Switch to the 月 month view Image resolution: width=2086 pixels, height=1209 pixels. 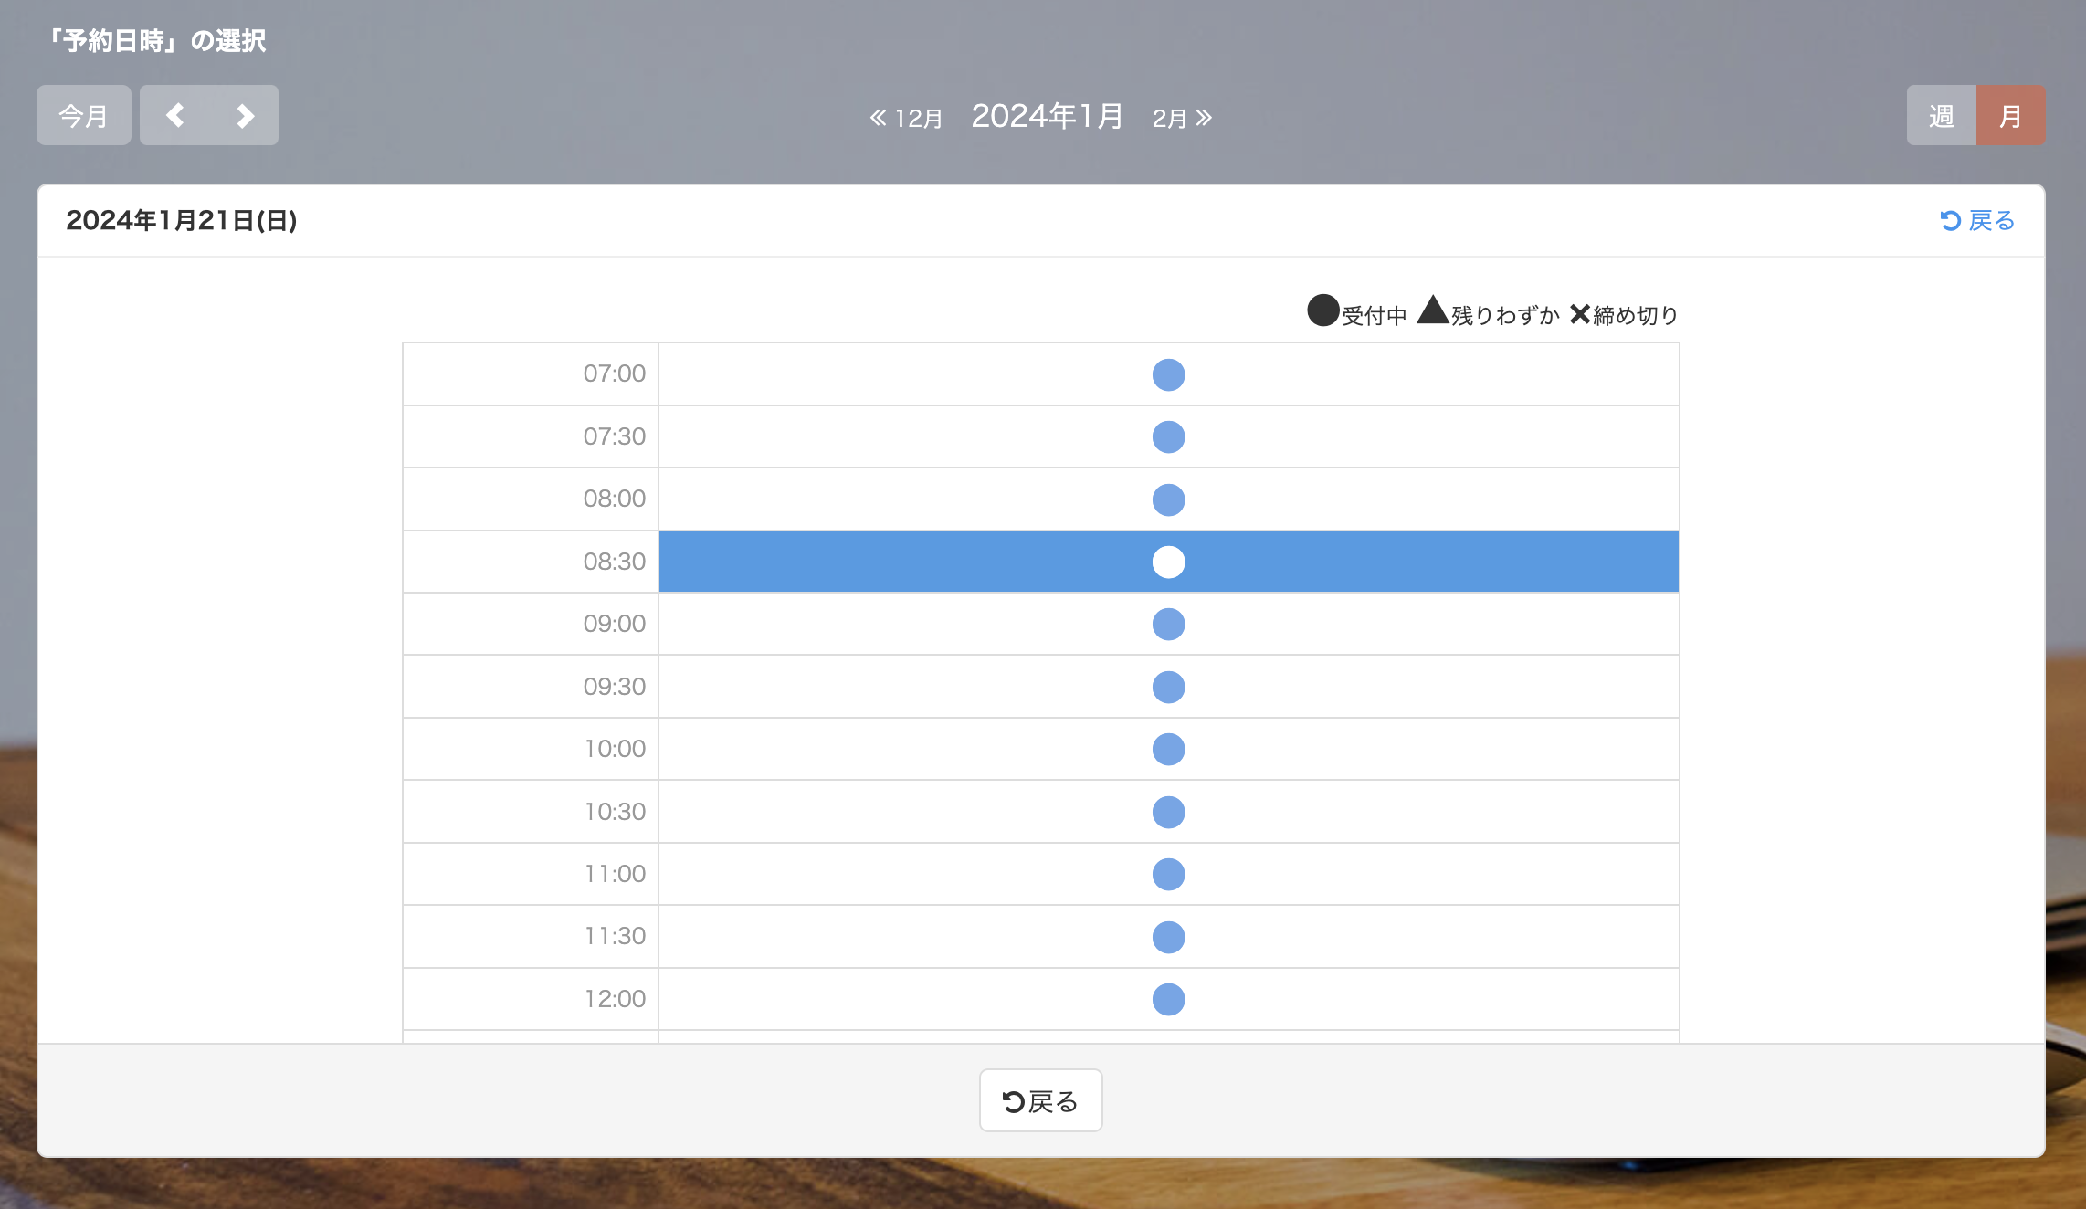pyautogui.click(x=2010, y=116)
